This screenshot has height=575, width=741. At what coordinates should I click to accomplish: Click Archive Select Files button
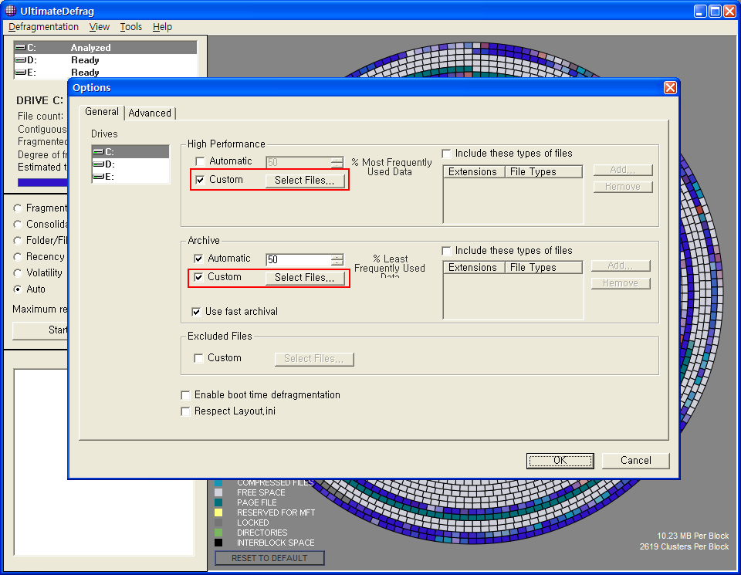click(305, 278)
